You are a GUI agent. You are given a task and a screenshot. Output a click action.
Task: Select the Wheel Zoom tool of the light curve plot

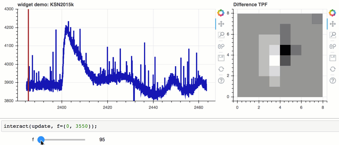coord(221,46)
